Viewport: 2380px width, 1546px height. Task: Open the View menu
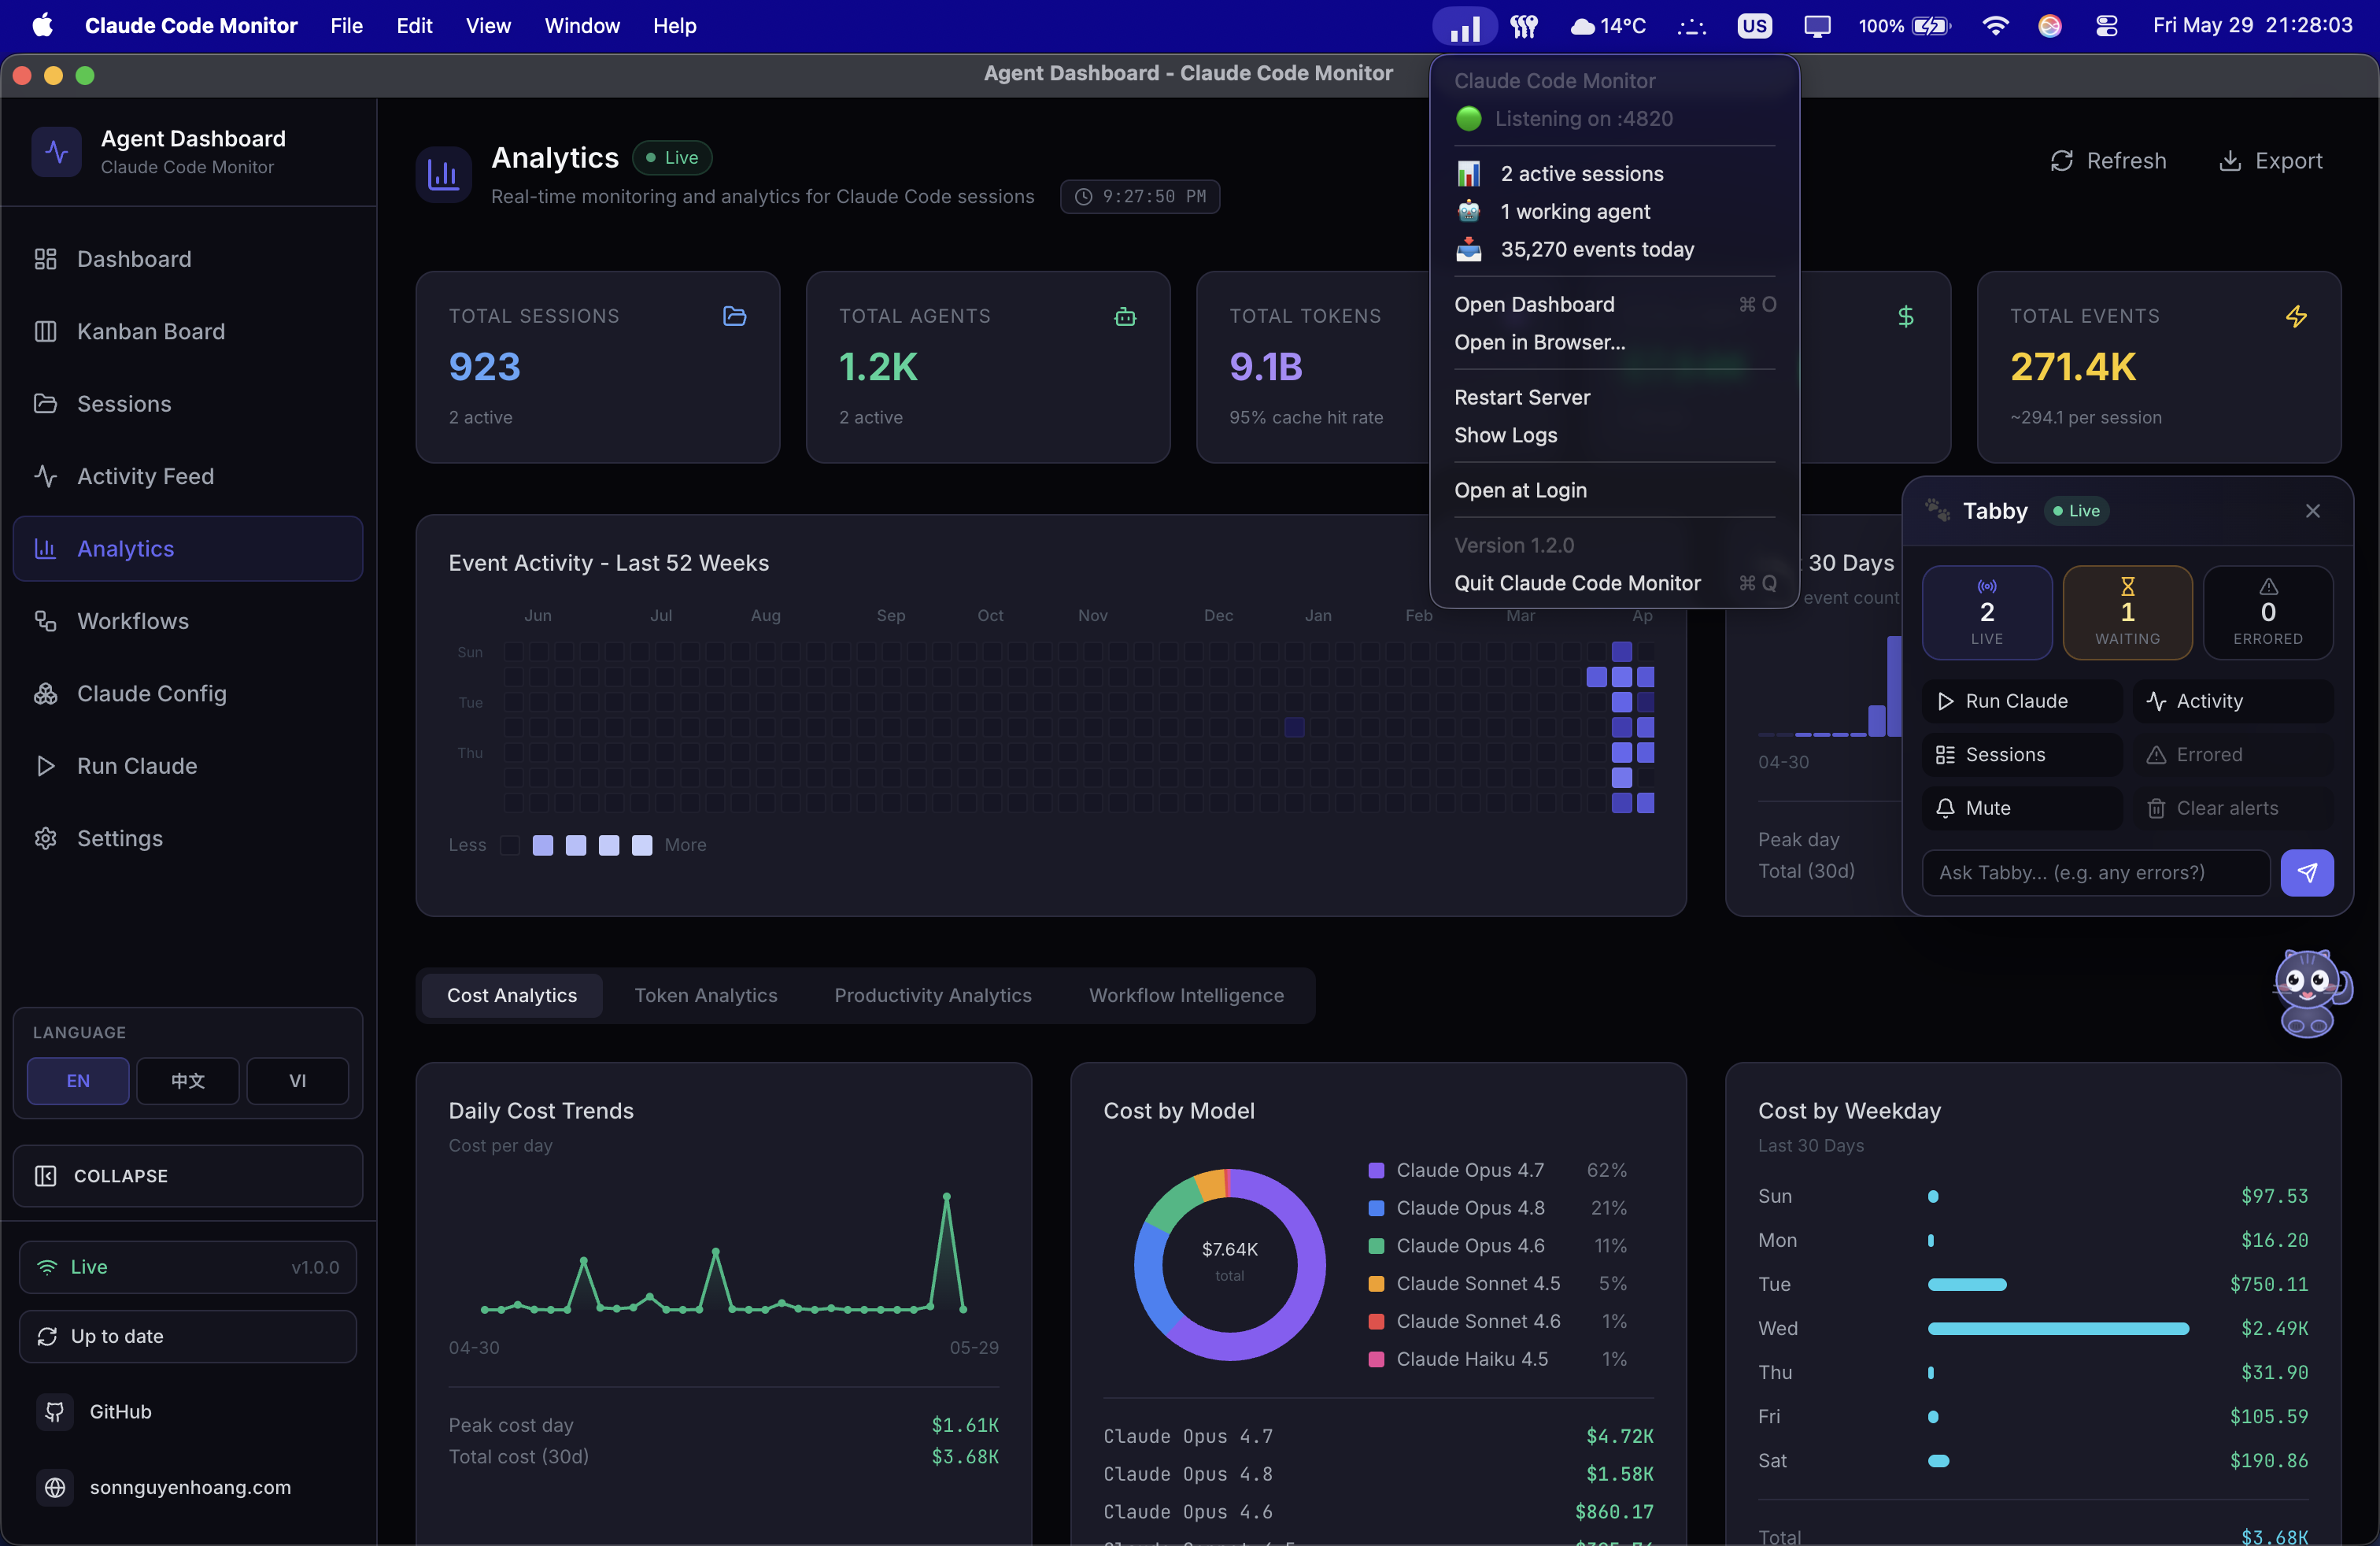(488, 26)
